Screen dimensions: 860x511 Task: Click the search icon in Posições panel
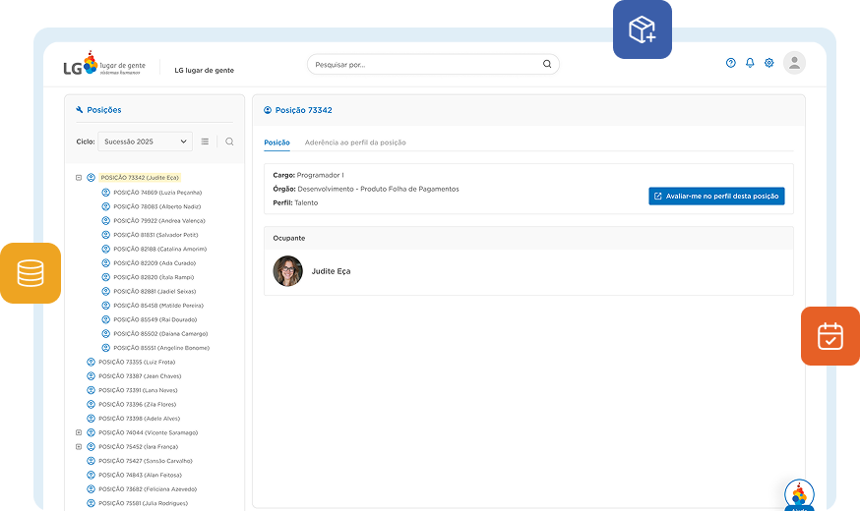click(x=229, y=142)
